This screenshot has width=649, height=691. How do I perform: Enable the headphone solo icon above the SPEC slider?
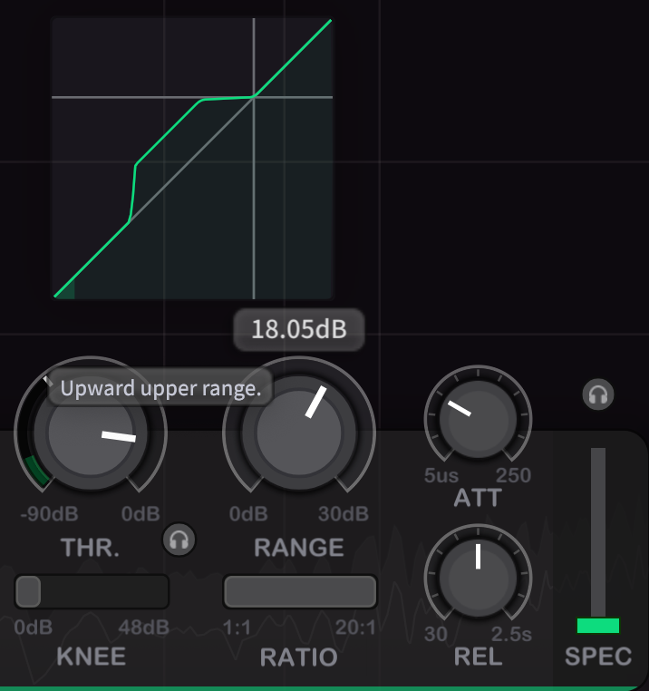pyautogui.click(x=598, y=394)
